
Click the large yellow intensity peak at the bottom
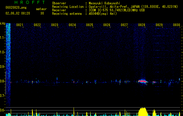pos(143,112)
